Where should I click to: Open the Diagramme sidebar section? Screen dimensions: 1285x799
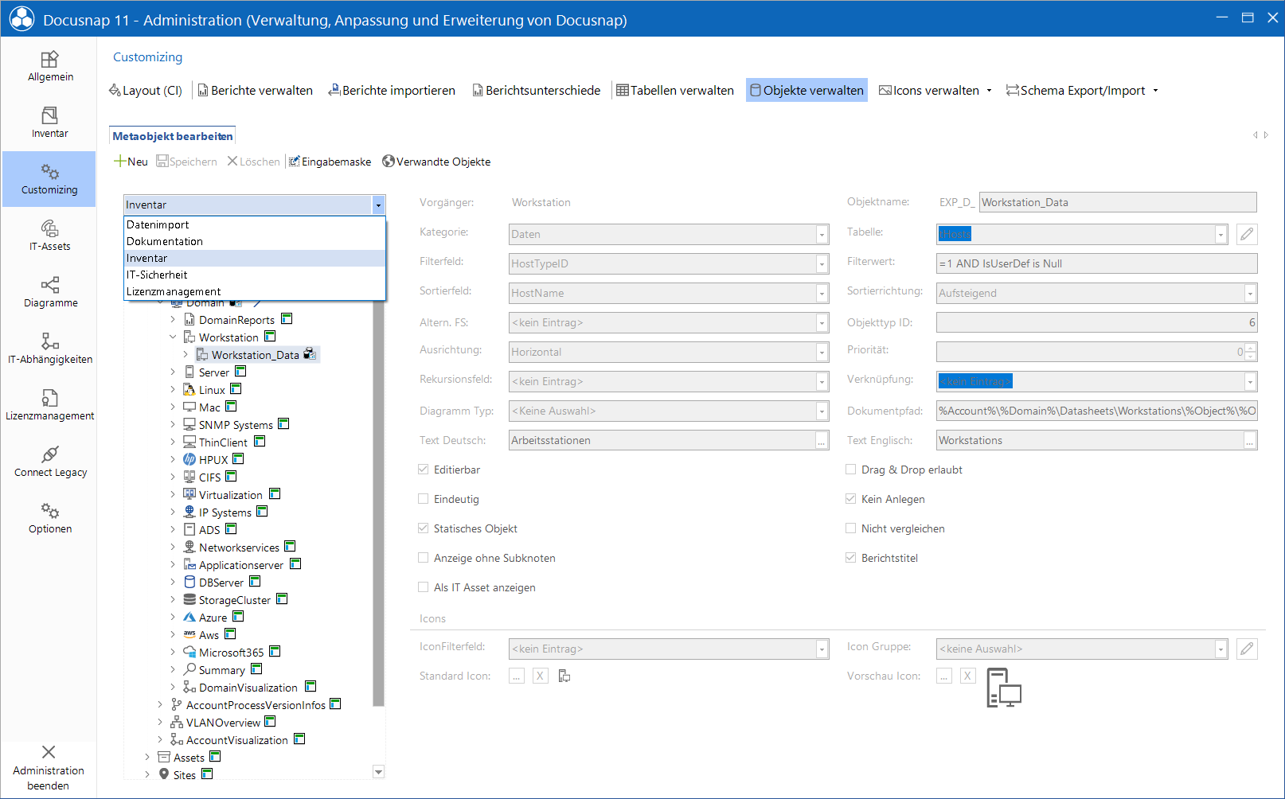49,292
